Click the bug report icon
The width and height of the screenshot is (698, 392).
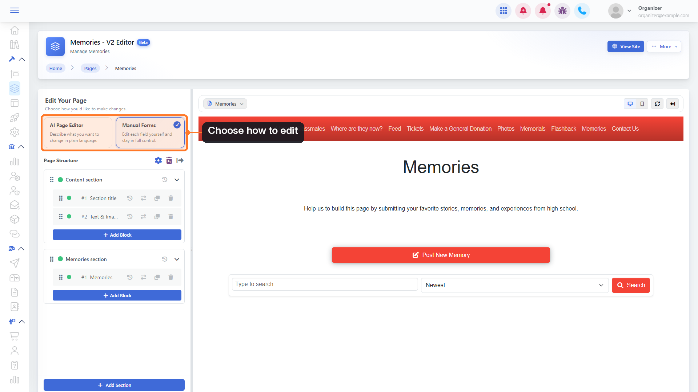pyautogui.click(x=562, y=11)
